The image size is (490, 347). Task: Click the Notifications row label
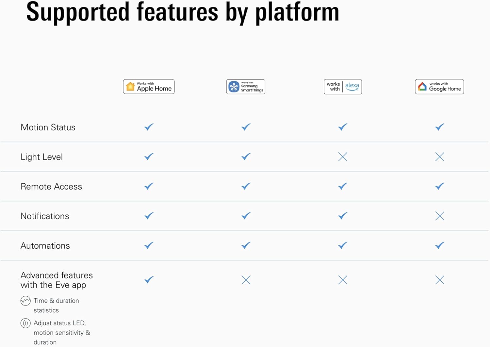pyautogui.click(x=45, y=216)
